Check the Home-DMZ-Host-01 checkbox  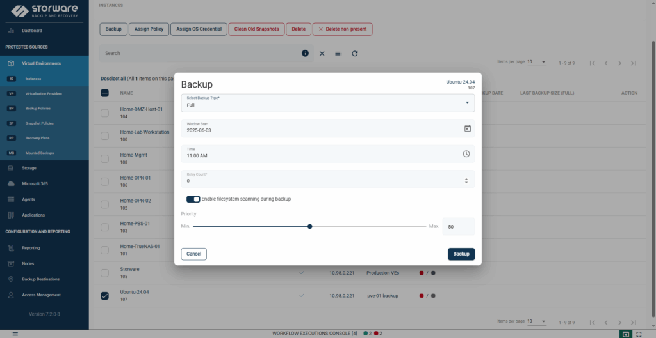coord(105,113)
